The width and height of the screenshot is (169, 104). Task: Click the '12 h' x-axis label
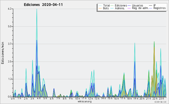pos(90,99)
